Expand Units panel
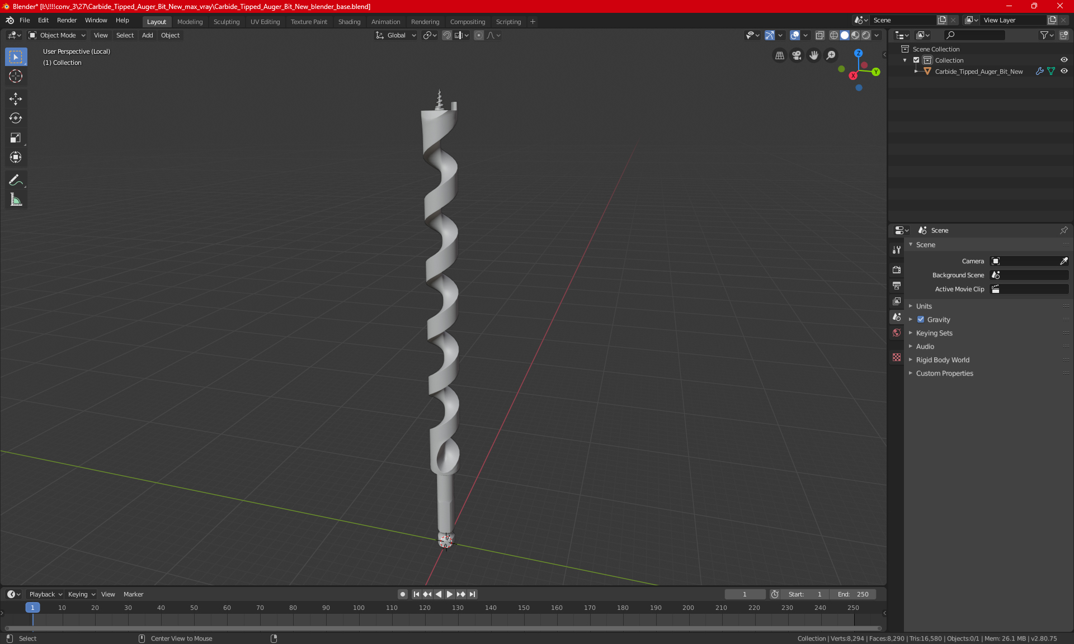Image resolution: width=1074 pixels, height=644 pixels. pos(924,306)
